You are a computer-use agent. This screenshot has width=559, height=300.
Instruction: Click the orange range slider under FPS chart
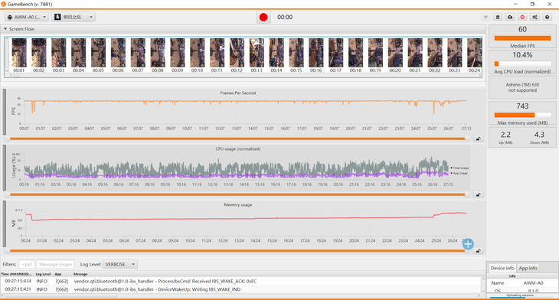click(x=237, y=139)
